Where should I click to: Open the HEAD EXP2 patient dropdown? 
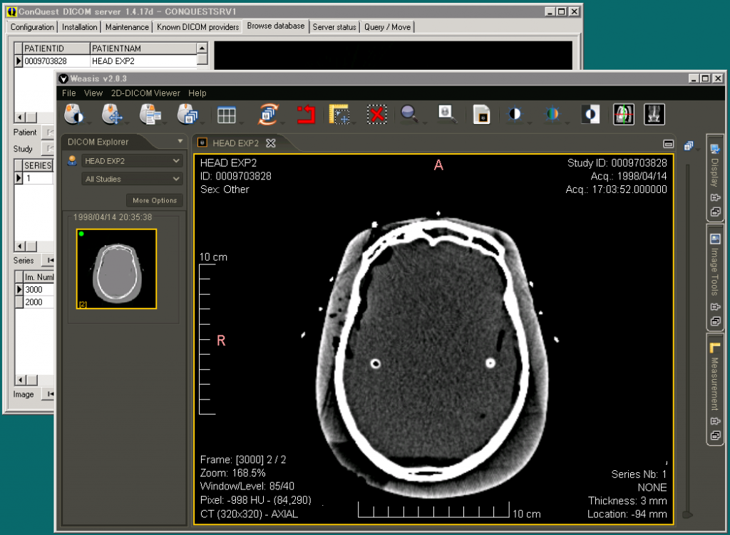pyautogui.click(x=132, y=161)
